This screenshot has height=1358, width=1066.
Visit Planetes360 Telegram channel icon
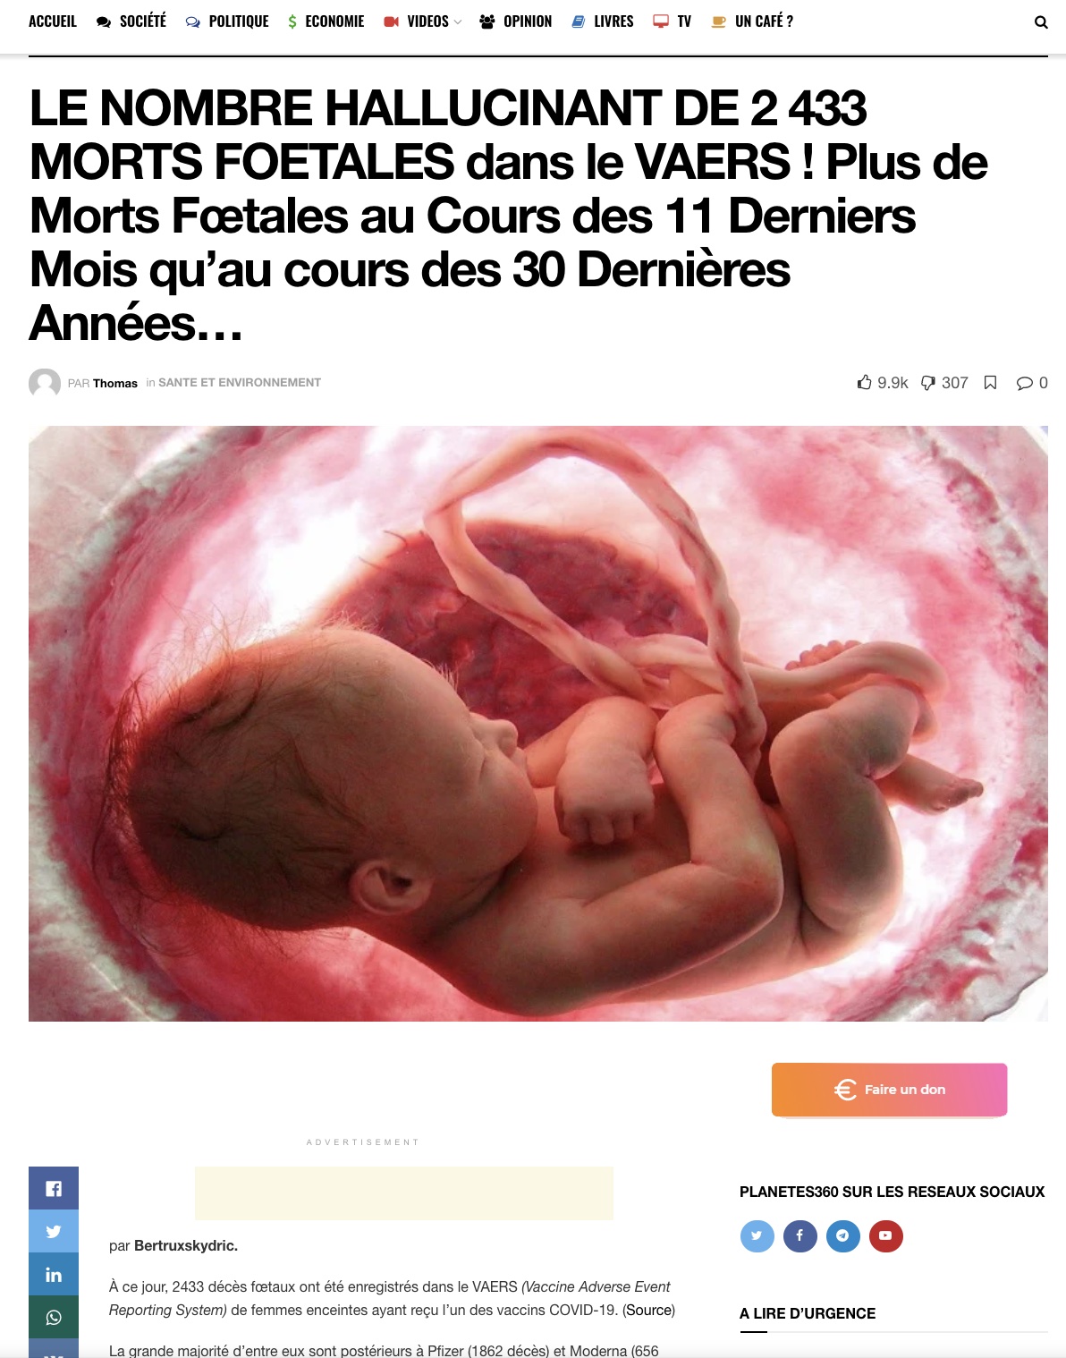click(842, 1235)
